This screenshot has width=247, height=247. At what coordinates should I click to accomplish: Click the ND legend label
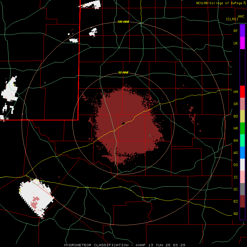(x=235, y=214)
